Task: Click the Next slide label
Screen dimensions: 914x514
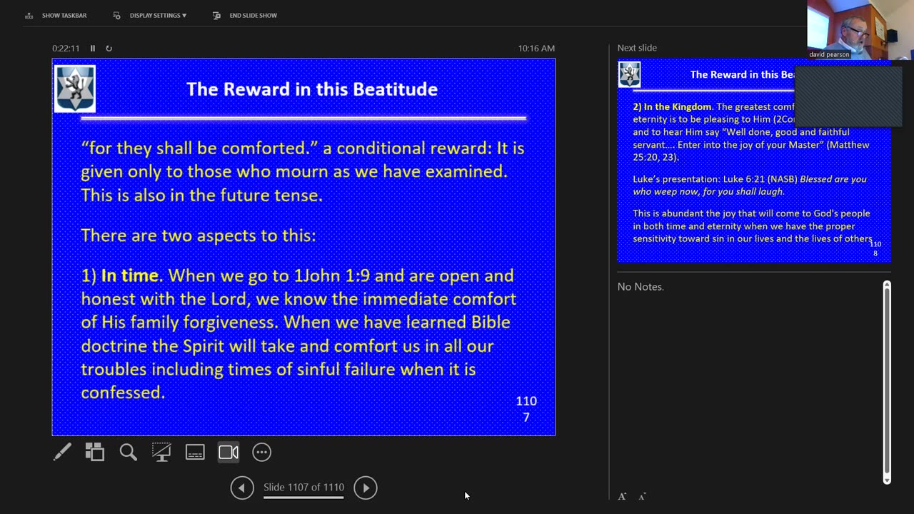Action: click(x=637, y=48)
